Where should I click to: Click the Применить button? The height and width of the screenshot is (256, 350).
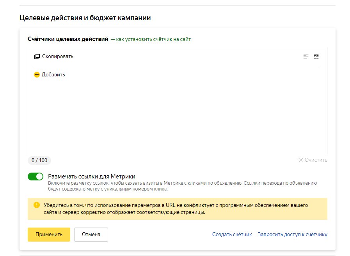(x=49, y=234)
